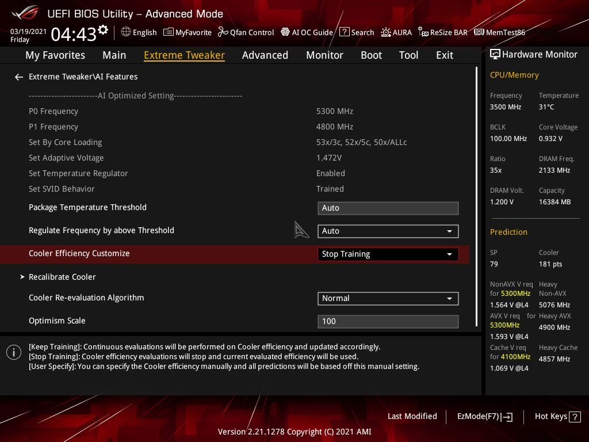589x442 pixels.
Task: Click Set By Core Loading value 53x/3c
Action: point(361,143)
